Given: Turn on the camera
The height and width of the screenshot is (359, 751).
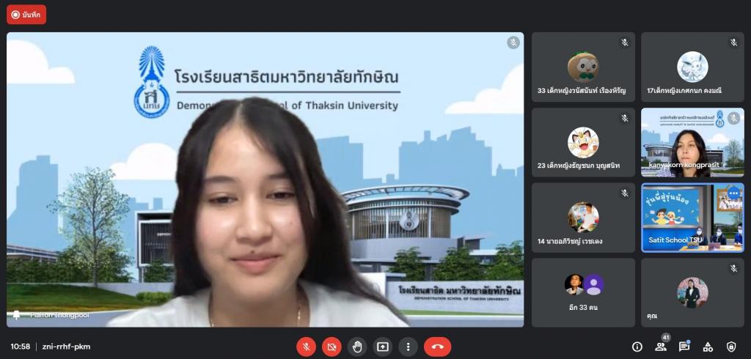Looking at the screenshot, I should point(331,347).
